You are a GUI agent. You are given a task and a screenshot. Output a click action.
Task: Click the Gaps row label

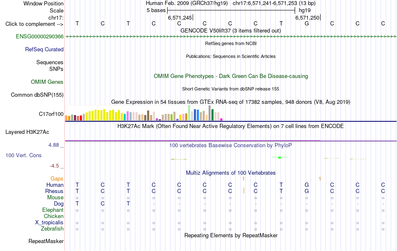[x=57, y=179]
